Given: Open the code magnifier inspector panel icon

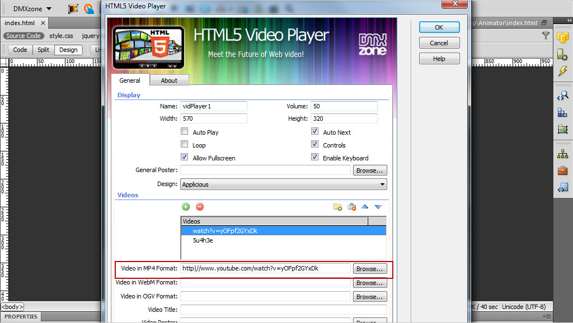Looking at the screenshot, I should (563, 96).
